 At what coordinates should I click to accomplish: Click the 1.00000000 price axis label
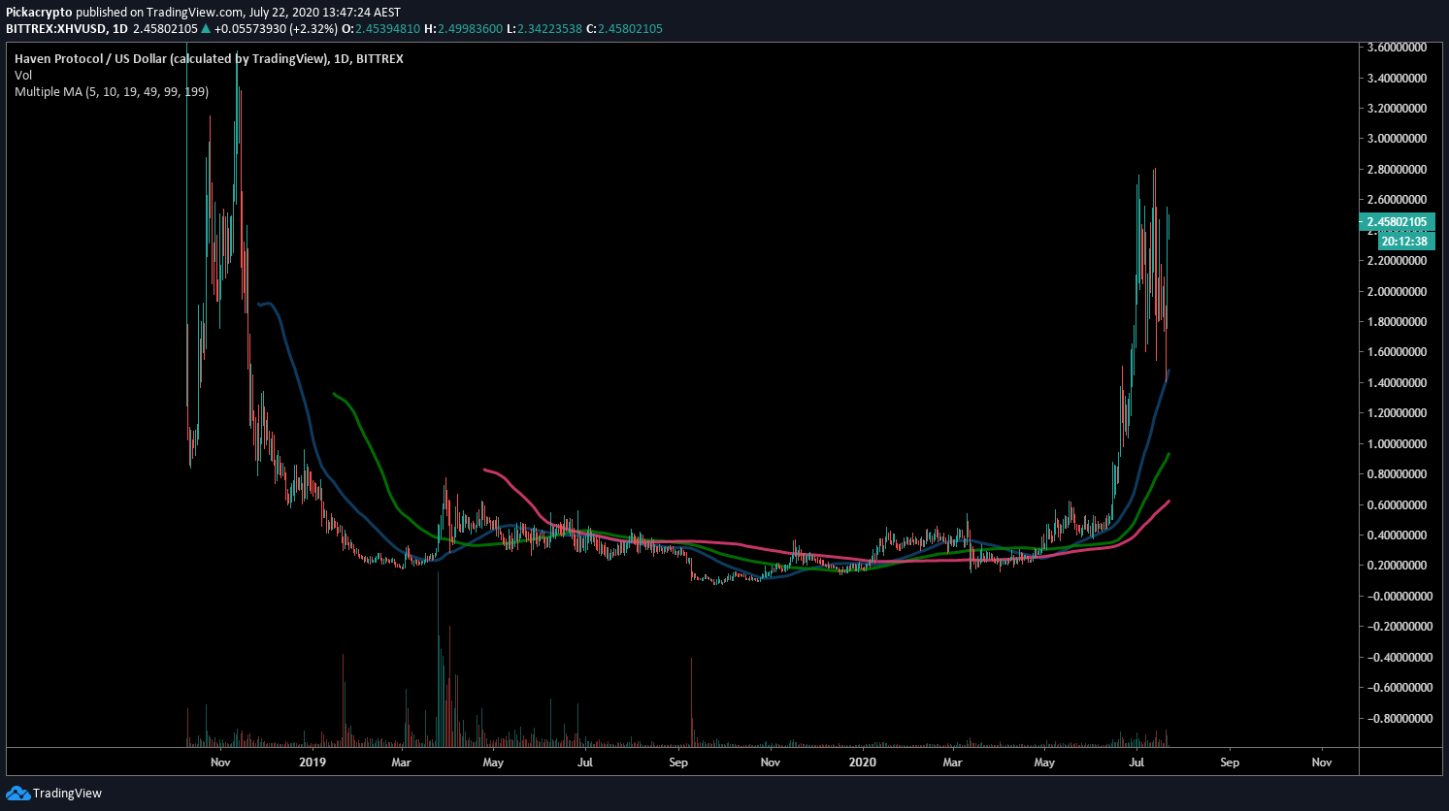click(x=1397, y=444)
